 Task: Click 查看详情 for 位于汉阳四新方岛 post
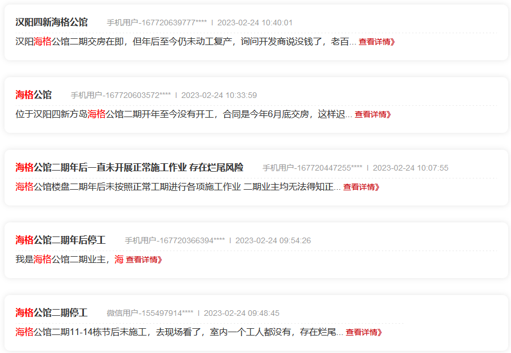point(373,114)
